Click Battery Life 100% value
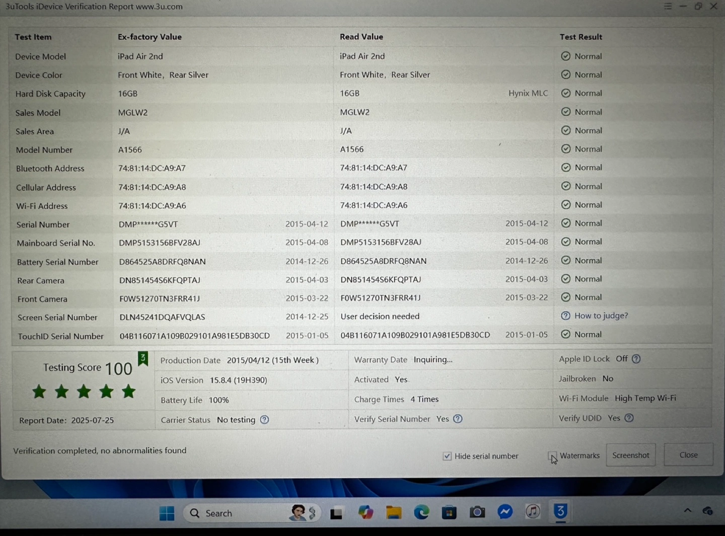This screenshot has height=536, width=725. point(219,400)
